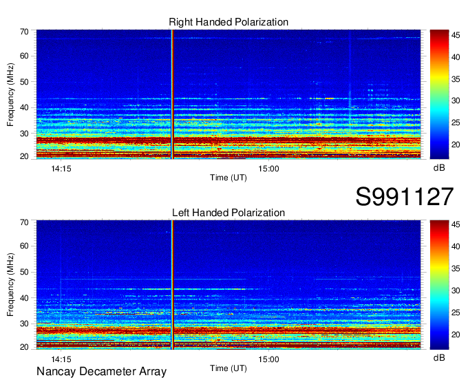Click the 14:15 tick label under bottom plot
468x380 pixels.
pyautogui.click(x=61, y=359)
